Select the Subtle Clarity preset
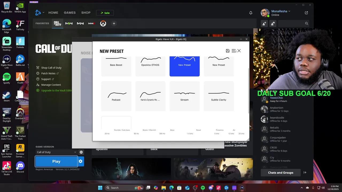Image resolution: width=342 pixels, height=192 pixels. click(219, 96)
